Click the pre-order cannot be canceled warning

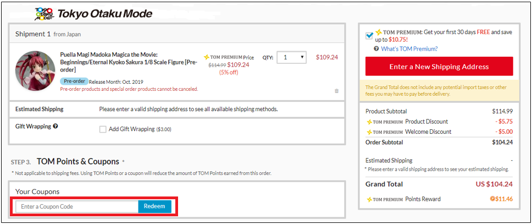point(129,89)
